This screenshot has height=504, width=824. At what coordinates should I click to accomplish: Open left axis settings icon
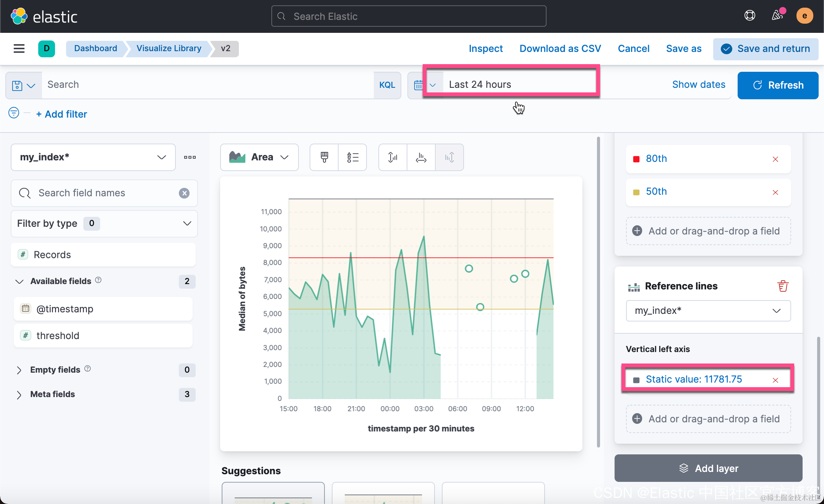click(x=393, y=157)
